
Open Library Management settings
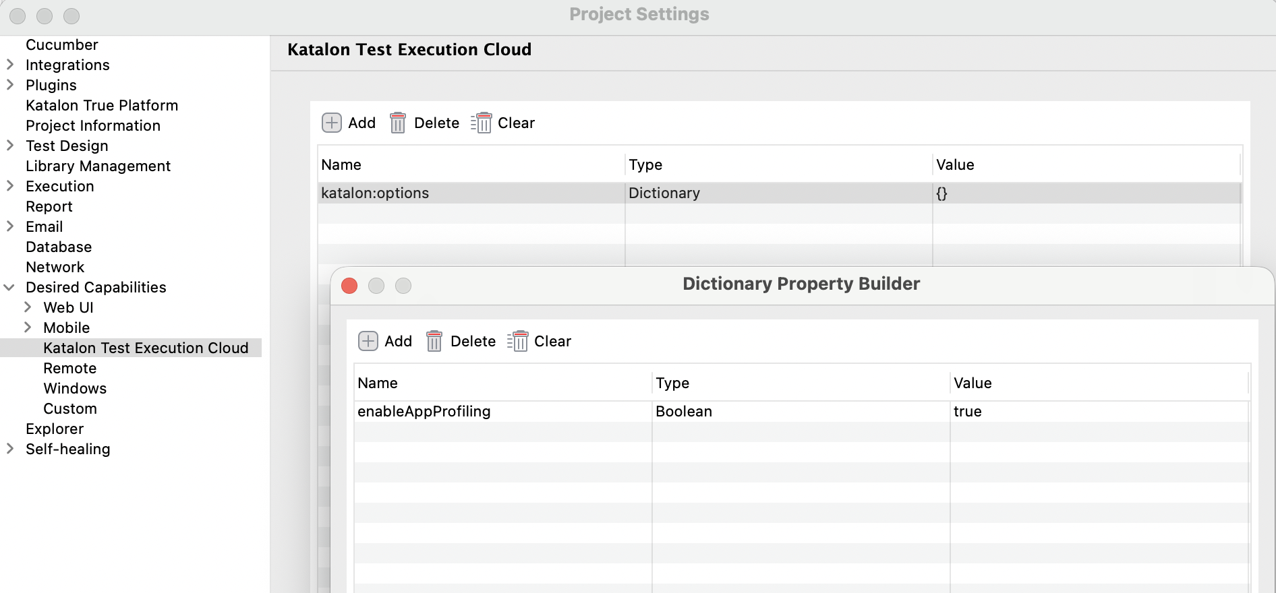[98, 166]
